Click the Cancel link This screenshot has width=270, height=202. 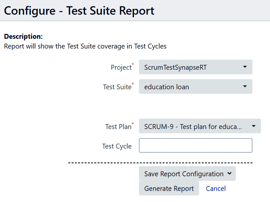click(x=216, y=188)
